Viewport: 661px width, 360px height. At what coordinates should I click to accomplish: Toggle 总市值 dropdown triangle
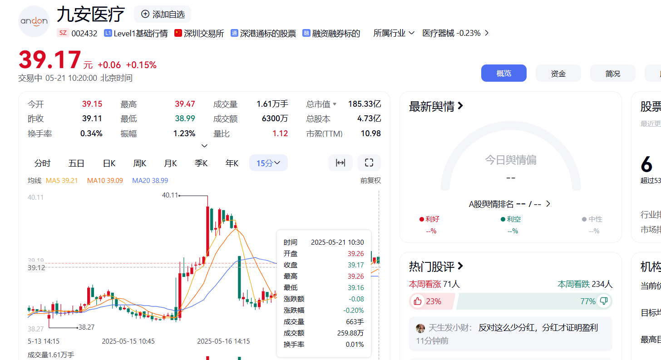click(335, 104)
